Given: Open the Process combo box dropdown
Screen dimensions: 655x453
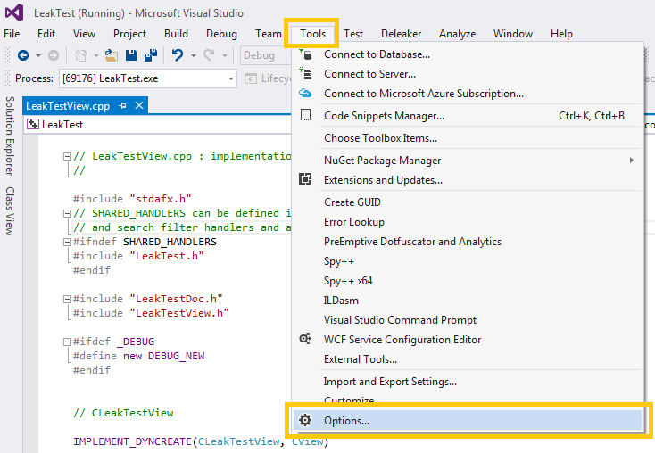Looking at the screenshot, I should 230,78.
